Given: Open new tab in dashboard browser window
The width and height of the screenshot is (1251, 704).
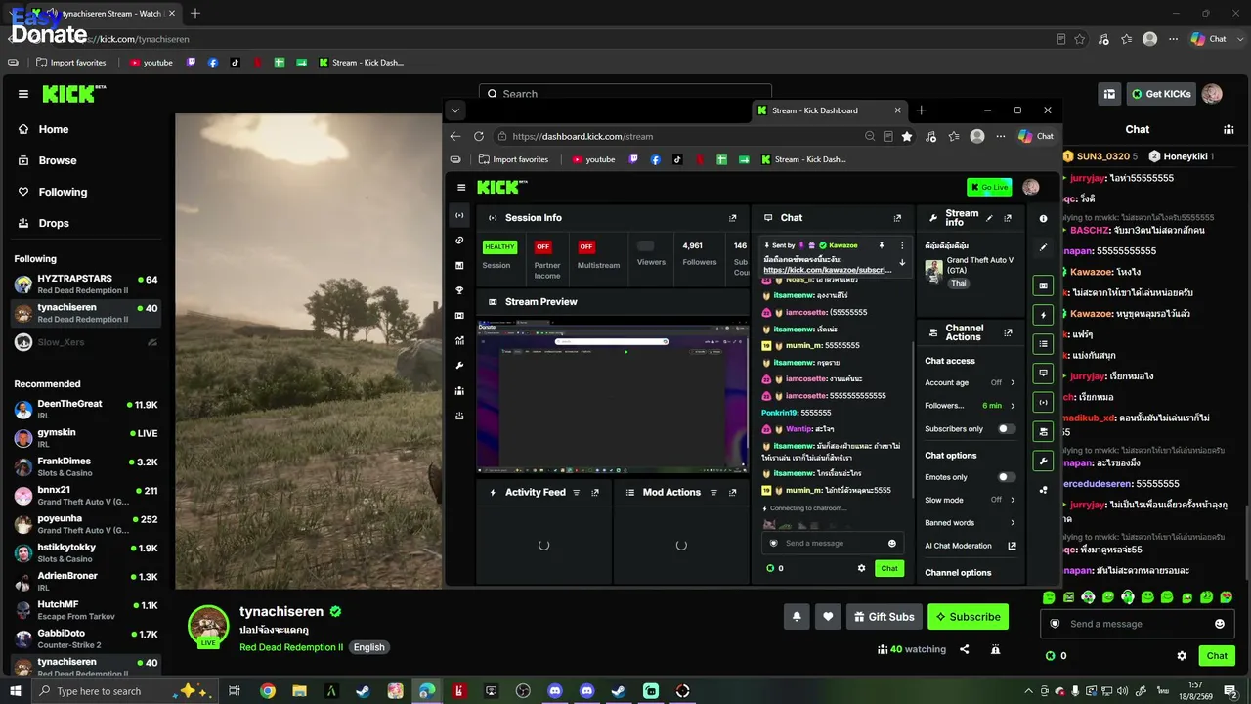Looking at the screenshot, I should (x=921, y=110).
